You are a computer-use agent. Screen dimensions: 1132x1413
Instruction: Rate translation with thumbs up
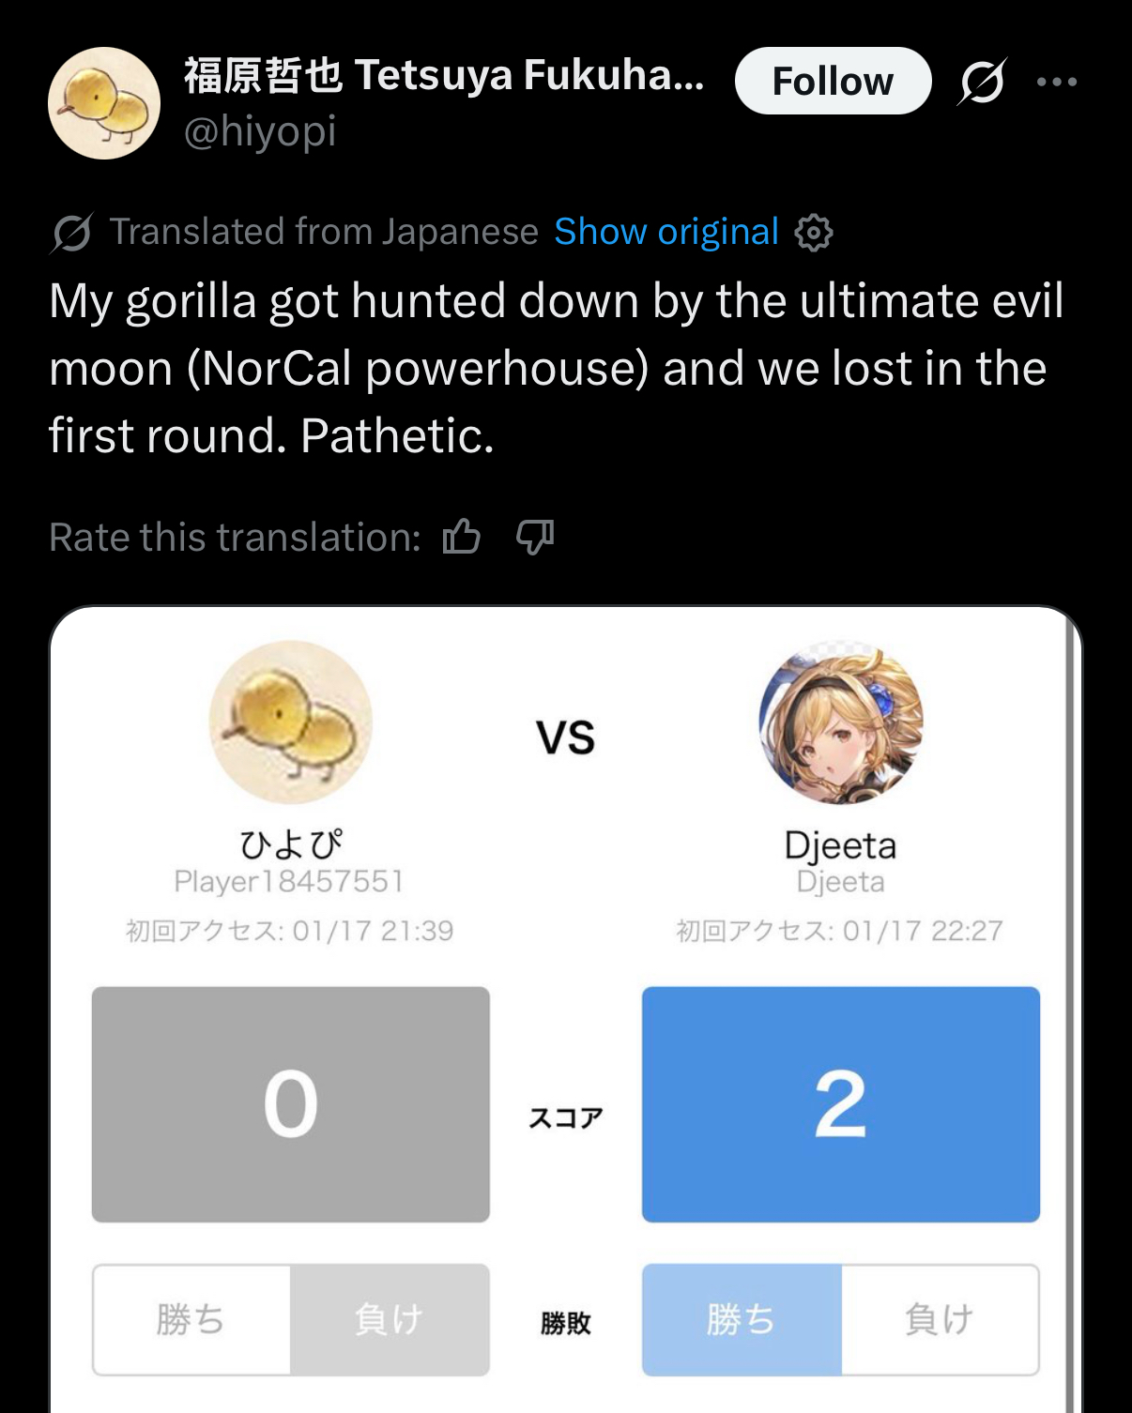click(x=462, y=537)
